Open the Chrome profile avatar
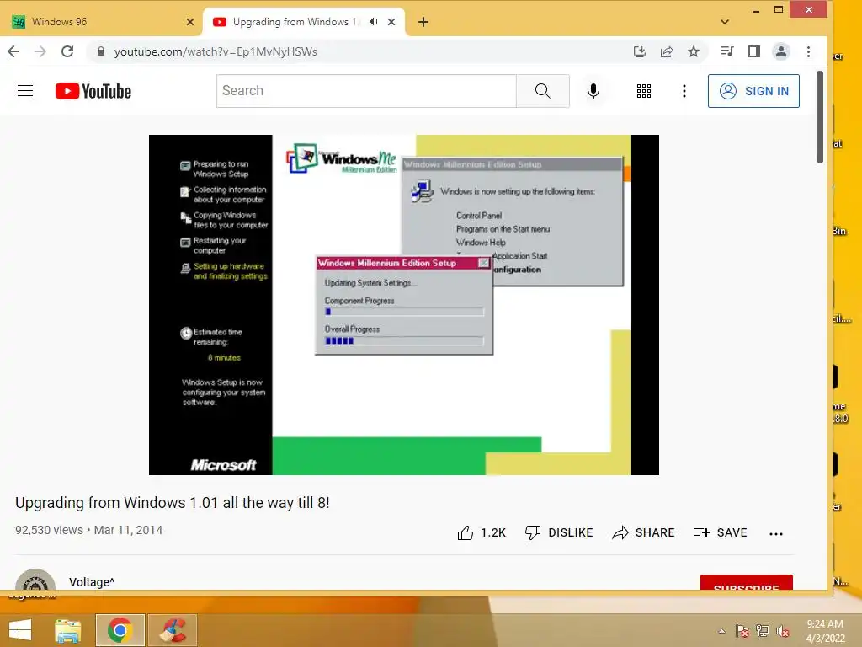Screen dimensions: 862x647 click(x=781, y=51)
